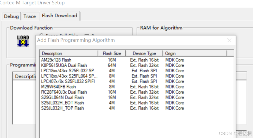Open the Trace tab
The image size is (253, 138).
point(30,16)
